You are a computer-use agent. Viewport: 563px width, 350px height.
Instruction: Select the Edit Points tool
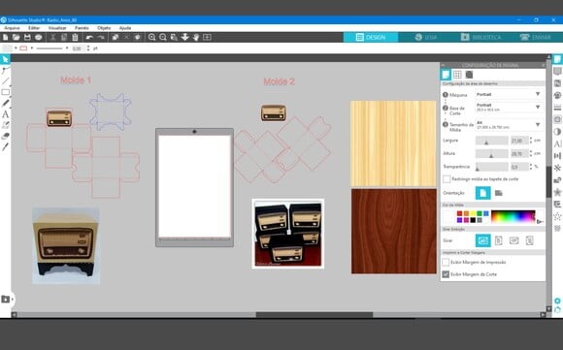[5, 70]
